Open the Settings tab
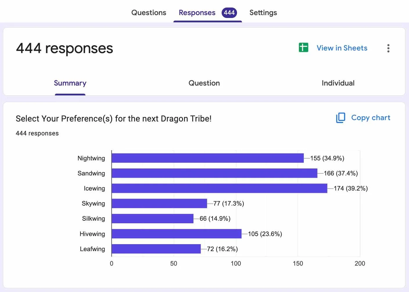Image resolution: width=409 pixels, height=292 pixels. (x=263, y=12)
